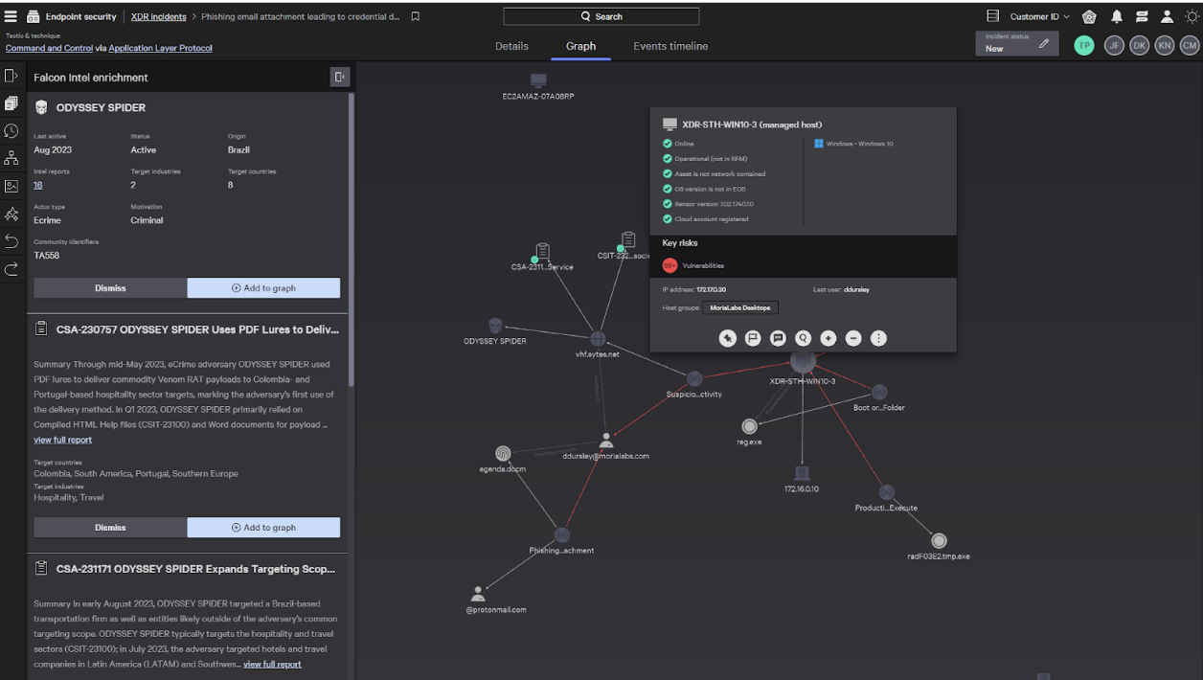
Task: Select the reg.exe process node
Action: [749, 426]
